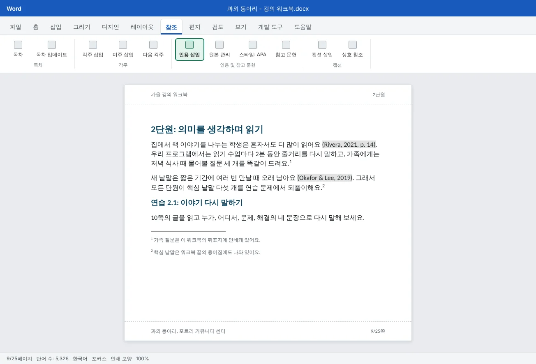Click the 목차 업데이트 icon
The height and width of the screenshot is (364, 536).
tap(52, 45)
